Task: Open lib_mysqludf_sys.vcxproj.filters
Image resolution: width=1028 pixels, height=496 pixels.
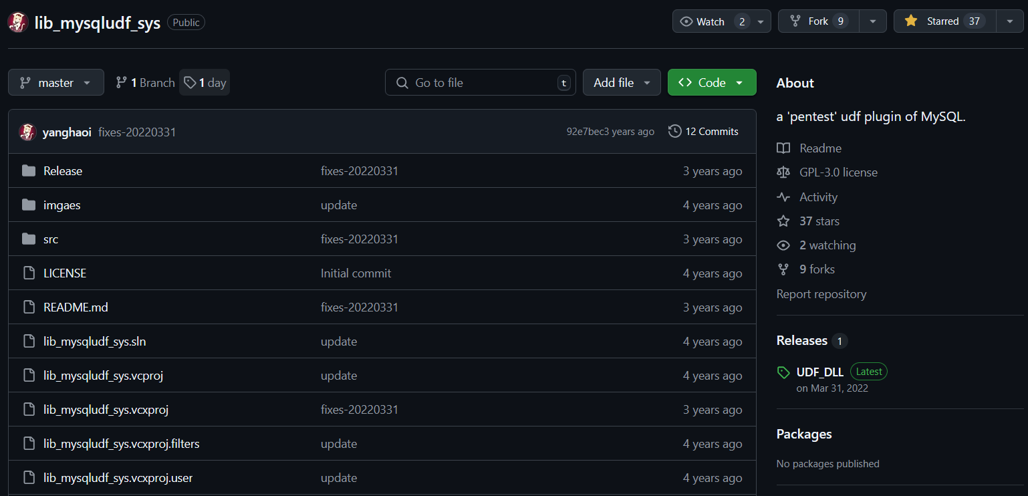Action: [122, 444]
